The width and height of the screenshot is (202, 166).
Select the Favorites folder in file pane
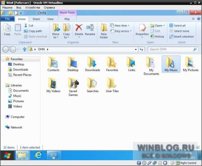coord(112,64)
